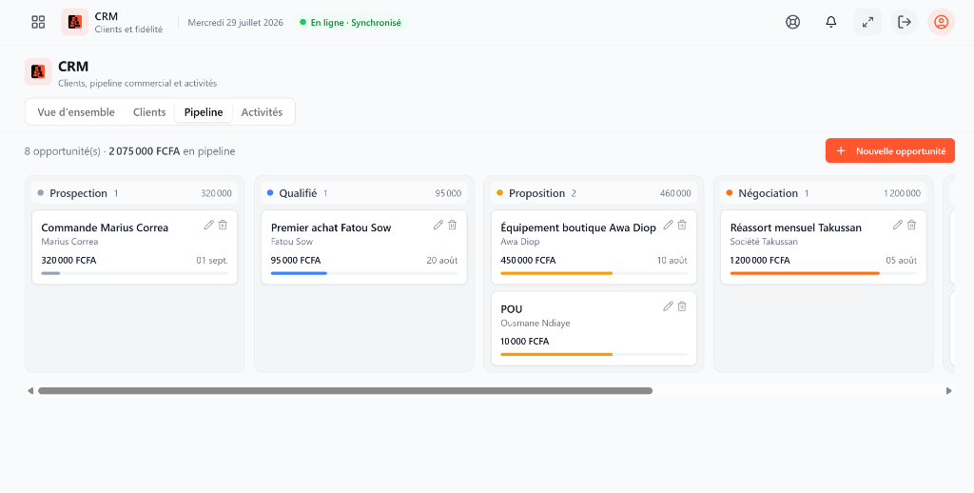Image resolution: width=974 pixels, height=493 pixels.
Task: Delete Commande Marius Correa opportunity
Action: click(x=223, y=225)
